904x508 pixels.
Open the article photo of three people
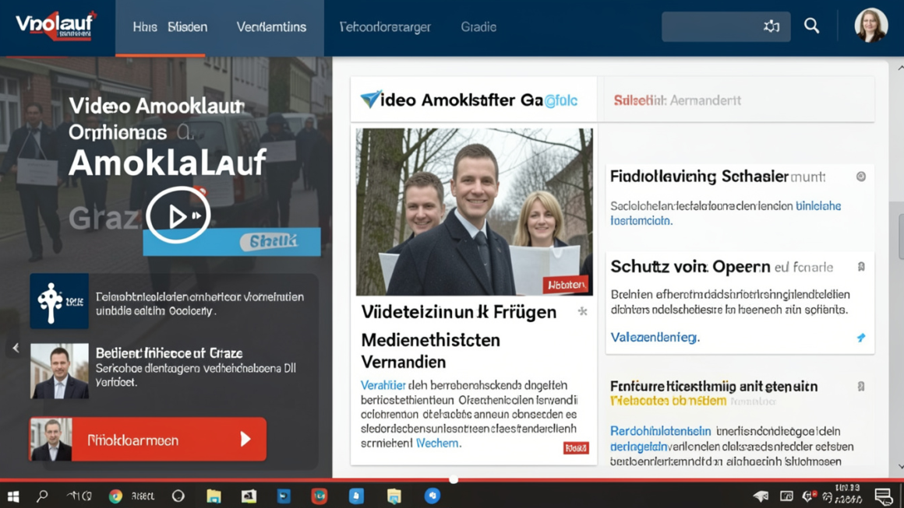pyautogui.click(x=474, y=212)
